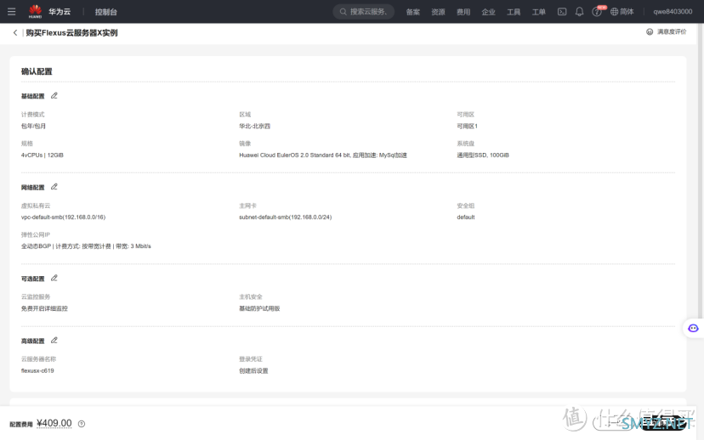Viewport: 704px width, 440px height.
Task: Open the hamburger navigation menu
Action: pos(12,12)
